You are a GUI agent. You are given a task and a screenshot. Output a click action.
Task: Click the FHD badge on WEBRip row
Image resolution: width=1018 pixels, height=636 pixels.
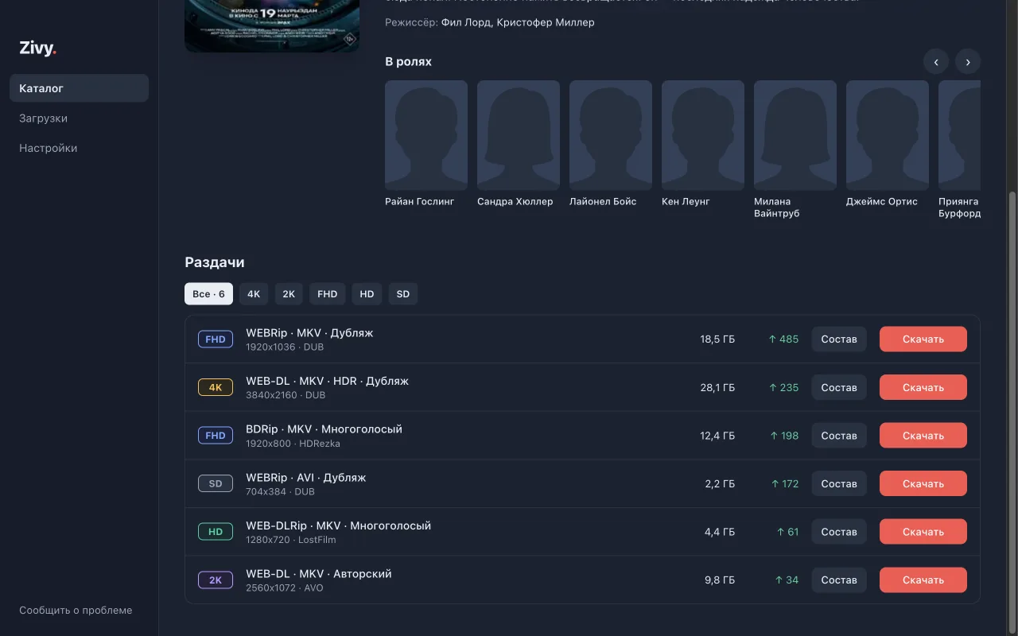pos(216,339)
